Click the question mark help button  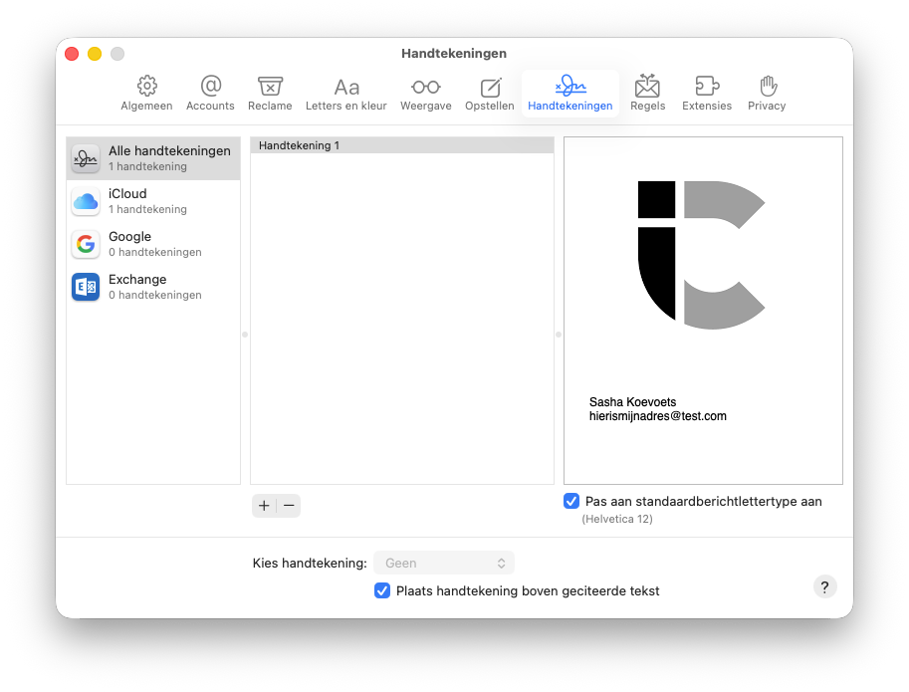pos(824,586)
